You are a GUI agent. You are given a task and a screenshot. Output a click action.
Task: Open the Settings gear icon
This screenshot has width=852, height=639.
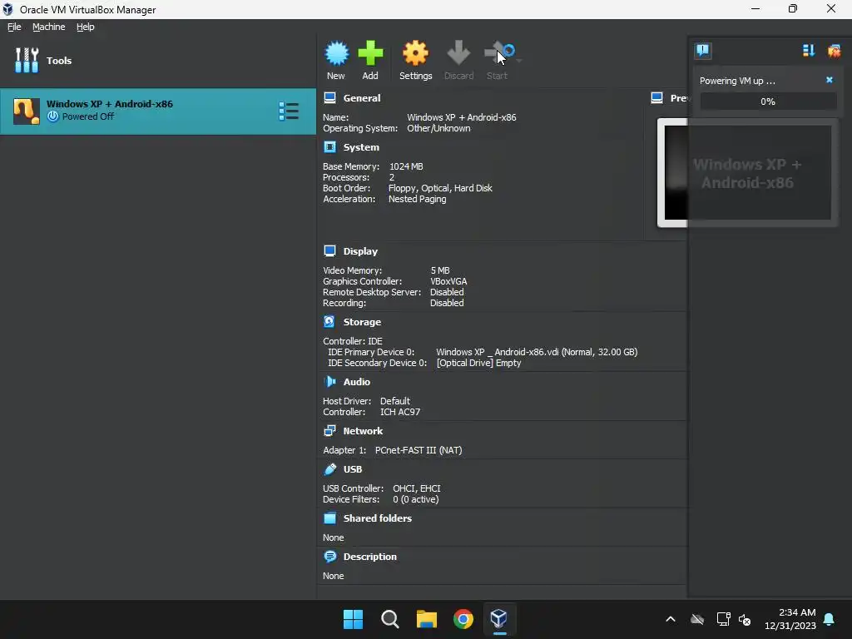coord(415,53)
